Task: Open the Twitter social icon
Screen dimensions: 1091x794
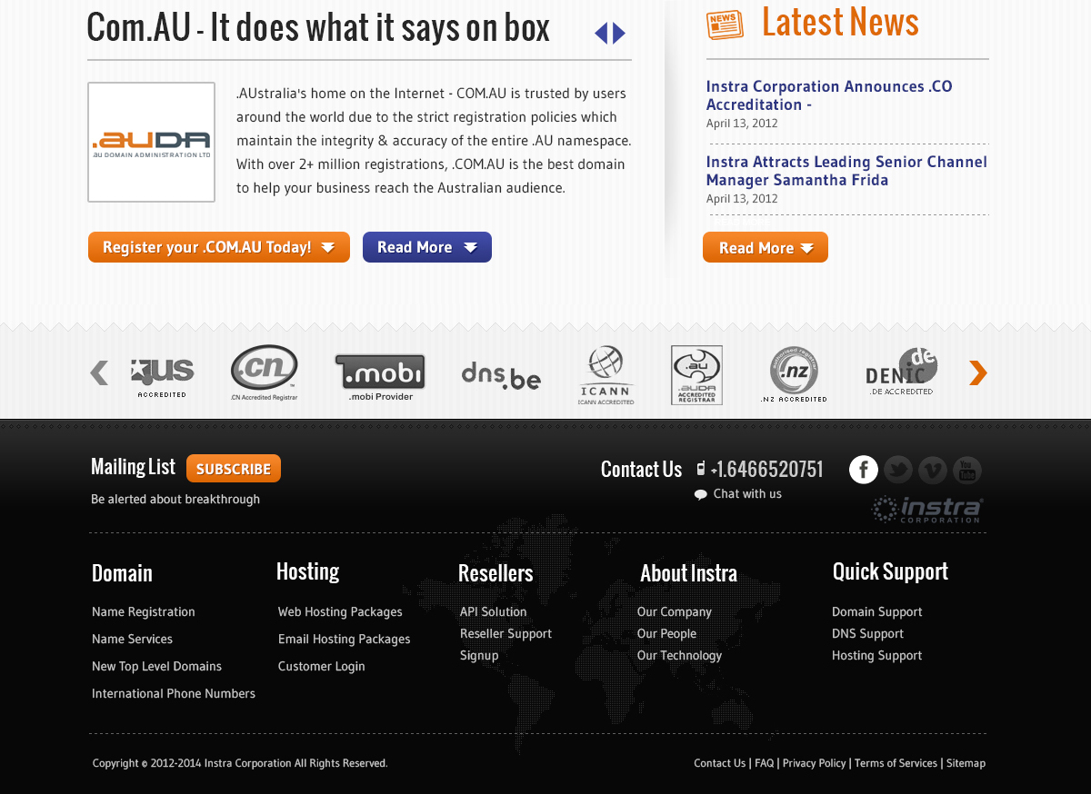Action: (898, 470)
